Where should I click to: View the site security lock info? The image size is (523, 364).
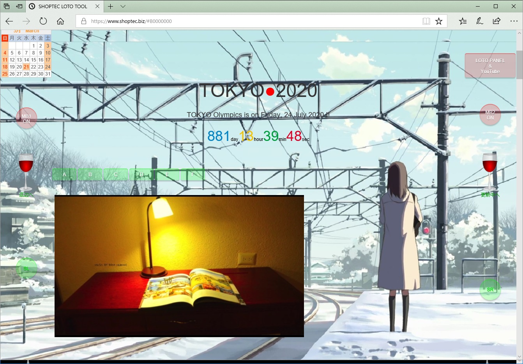pyautogui.click(x=83, y=21)
